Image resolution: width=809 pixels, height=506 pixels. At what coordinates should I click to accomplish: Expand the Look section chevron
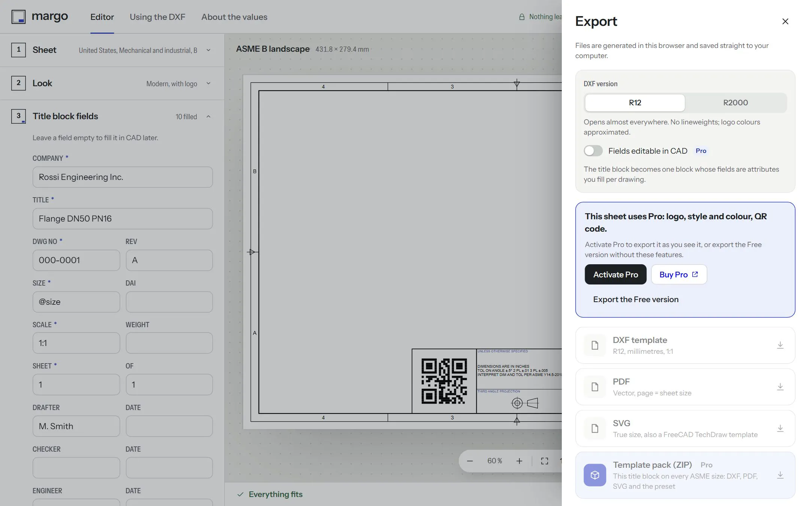tap(209, 83)
